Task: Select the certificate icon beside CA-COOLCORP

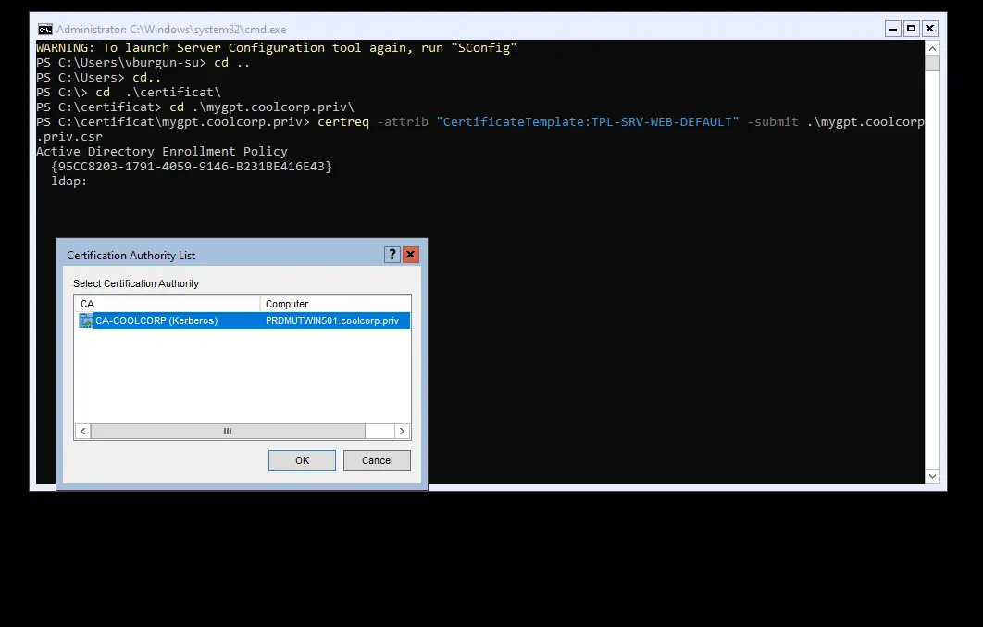Action: coord(86,320)
